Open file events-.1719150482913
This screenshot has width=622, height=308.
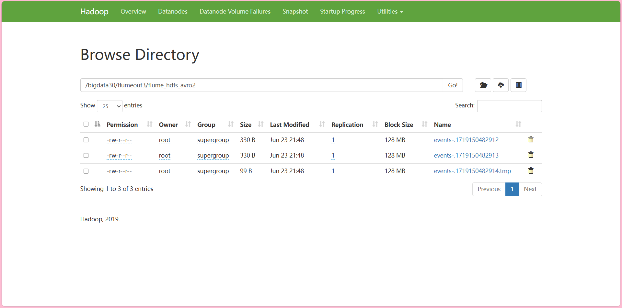click(x=466, y=155)
